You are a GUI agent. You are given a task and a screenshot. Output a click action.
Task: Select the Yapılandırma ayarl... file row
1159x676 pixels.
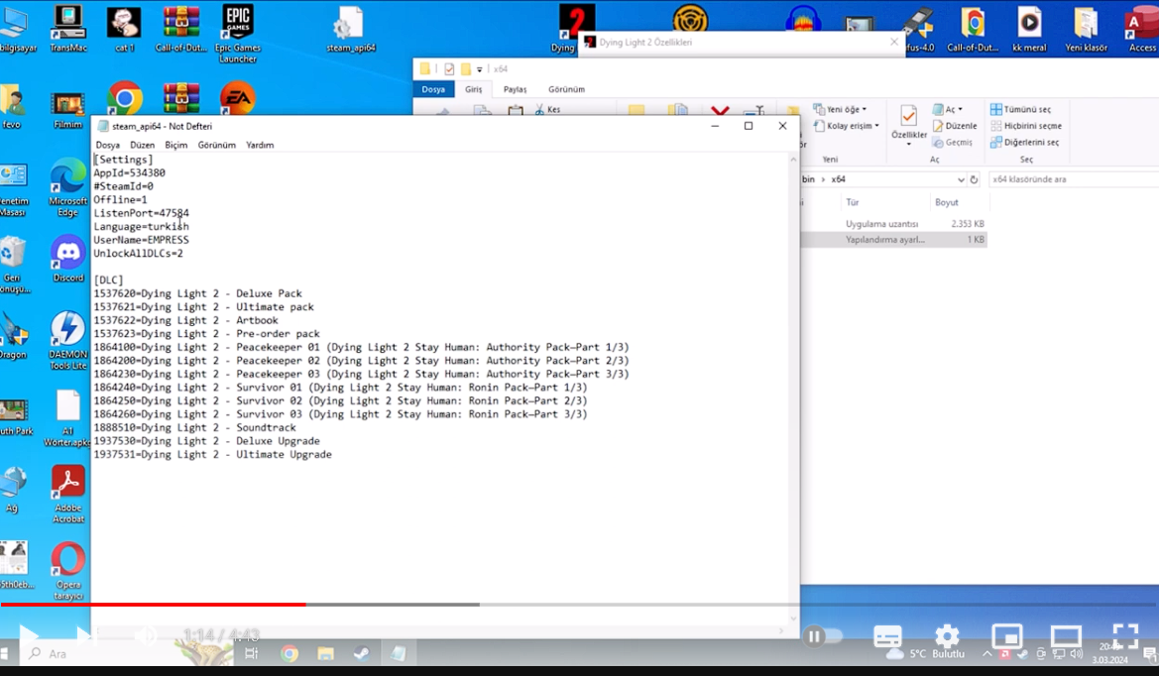coord(893,239)
